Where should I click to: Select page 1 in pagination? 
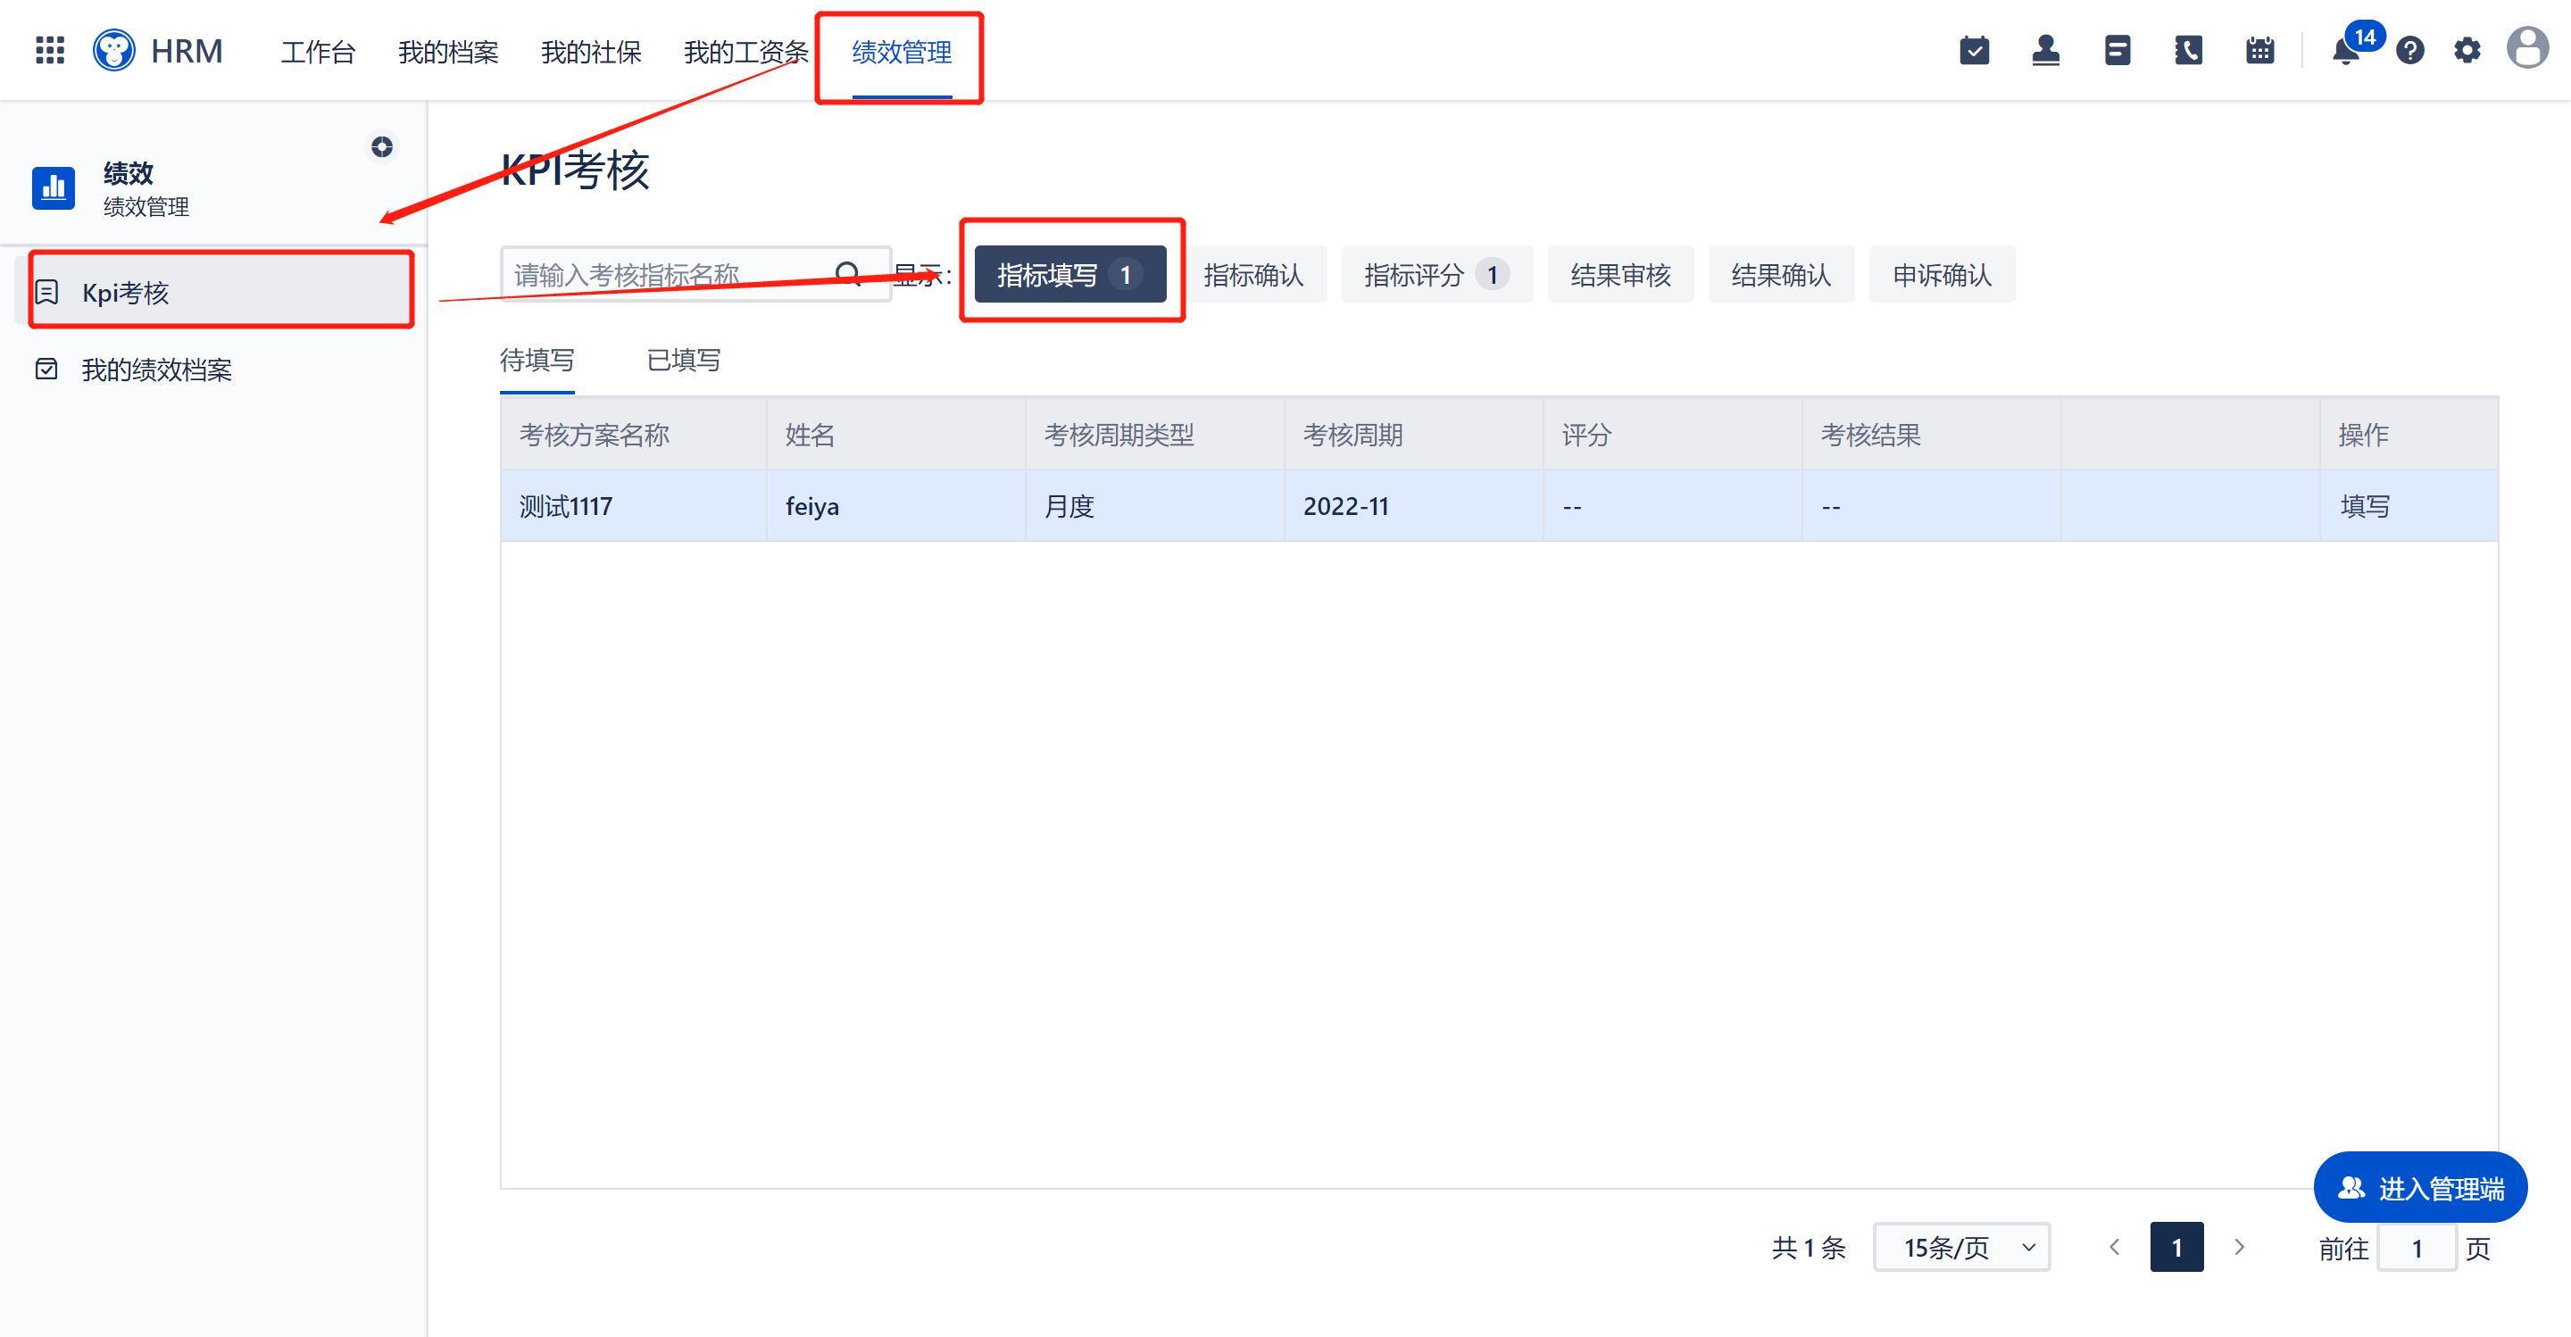click(x=2176, y=1247)
